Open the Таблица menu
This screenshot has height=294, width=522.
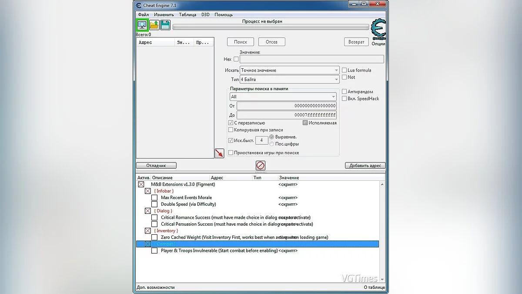(187, 14)
